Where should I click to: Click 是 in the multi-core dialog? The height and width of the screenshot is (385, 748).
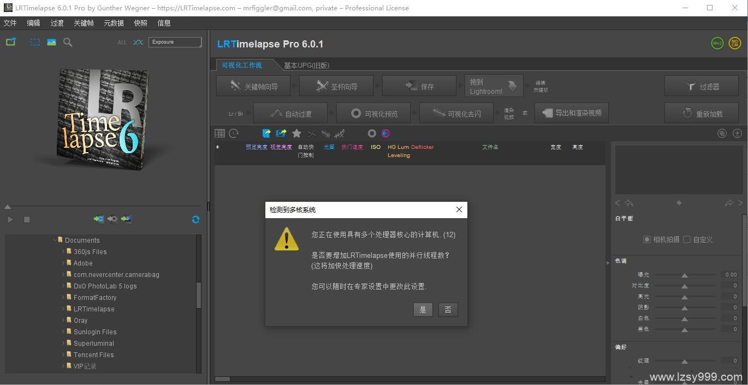(x=423, y=310)
